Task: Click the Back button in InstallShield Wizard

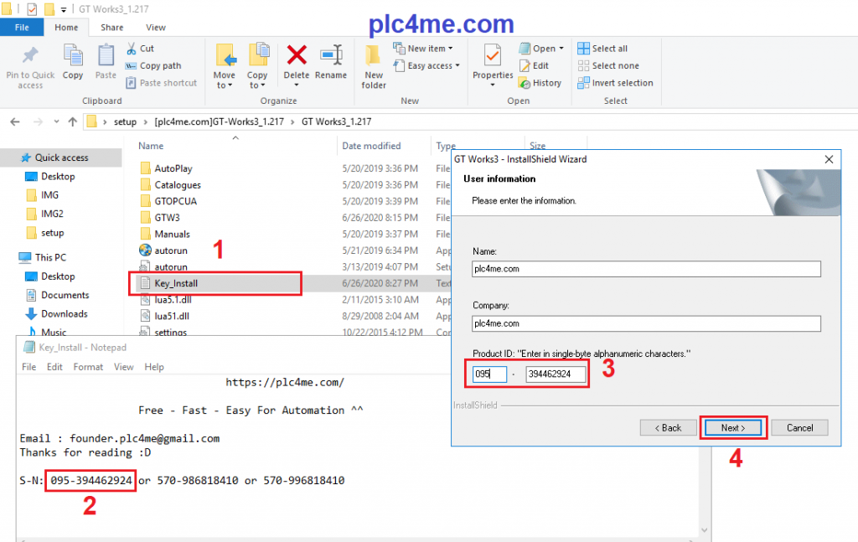Action: click(668, 428)
